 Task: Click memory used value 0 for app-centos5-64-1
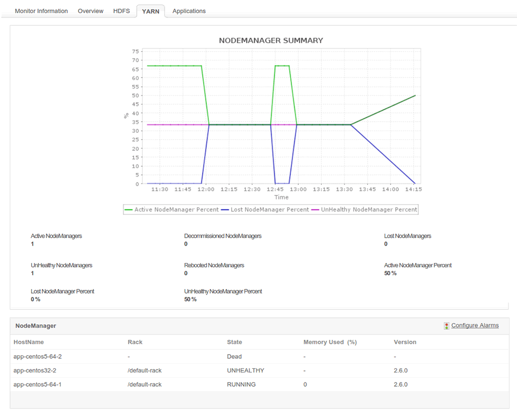(x=305, y=384)
